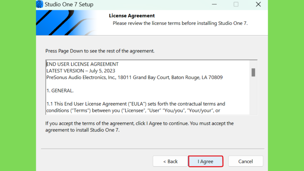The image size is (304, 171).
Task: Click the 'Press Page Down' instruction text
Action: point(100,51)
